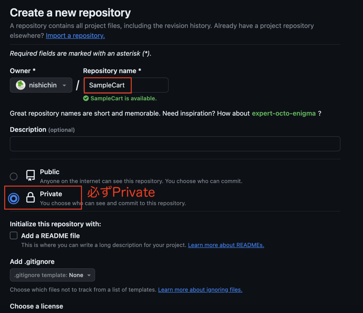Open Learn more about READMEs link

click(x=226, y=245)
